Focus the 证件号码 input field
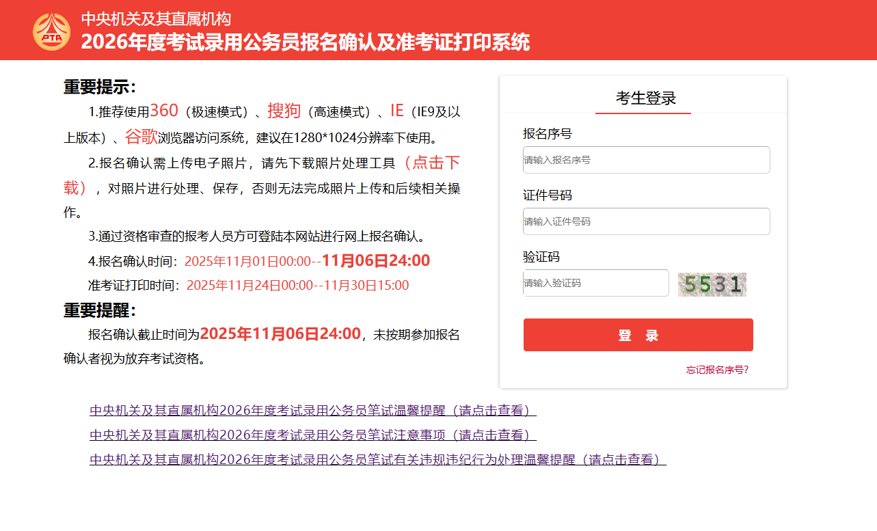This screenshot has width=877, height=531. point(647,221)
